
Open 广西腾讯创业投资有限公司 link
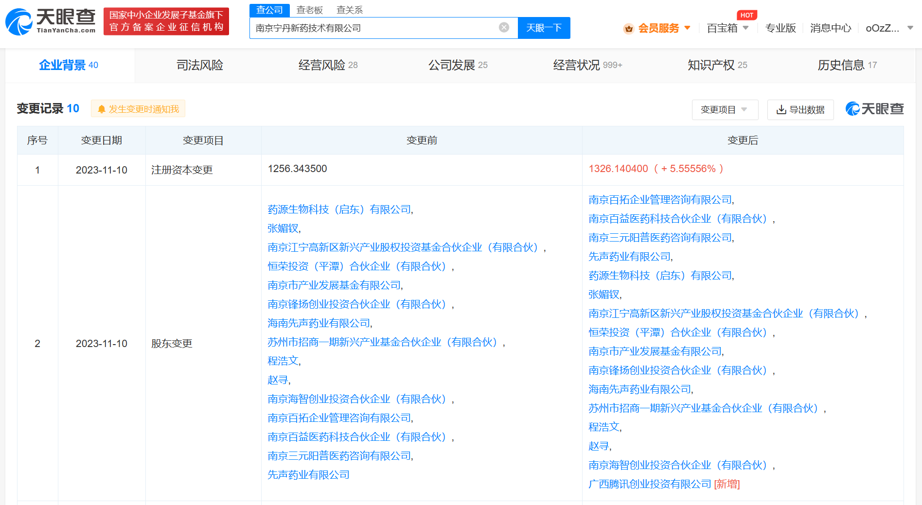point(650,484)
